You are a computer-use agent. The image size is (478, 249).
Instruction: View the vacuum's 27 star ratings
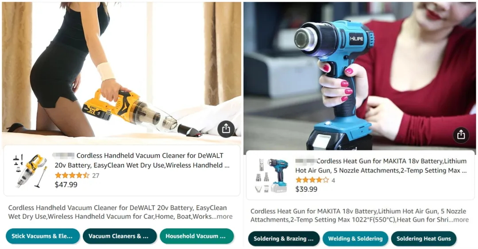tap(77, 175)
